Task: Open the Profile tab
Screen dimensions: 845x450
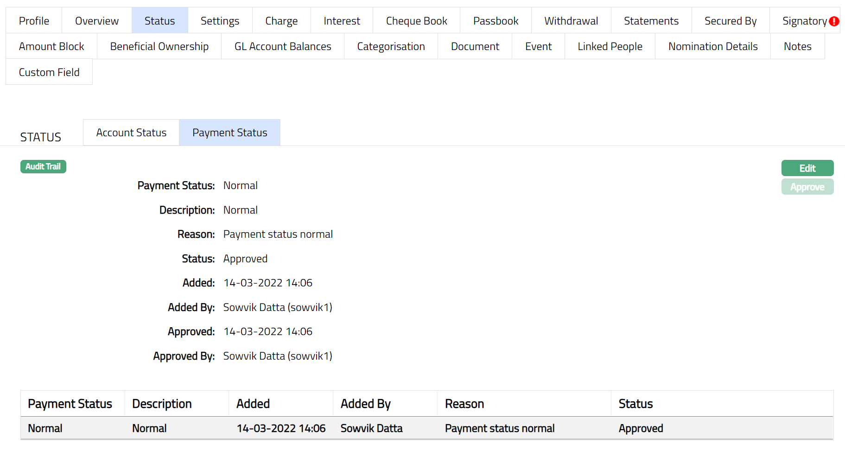Action: click(34, 21)
